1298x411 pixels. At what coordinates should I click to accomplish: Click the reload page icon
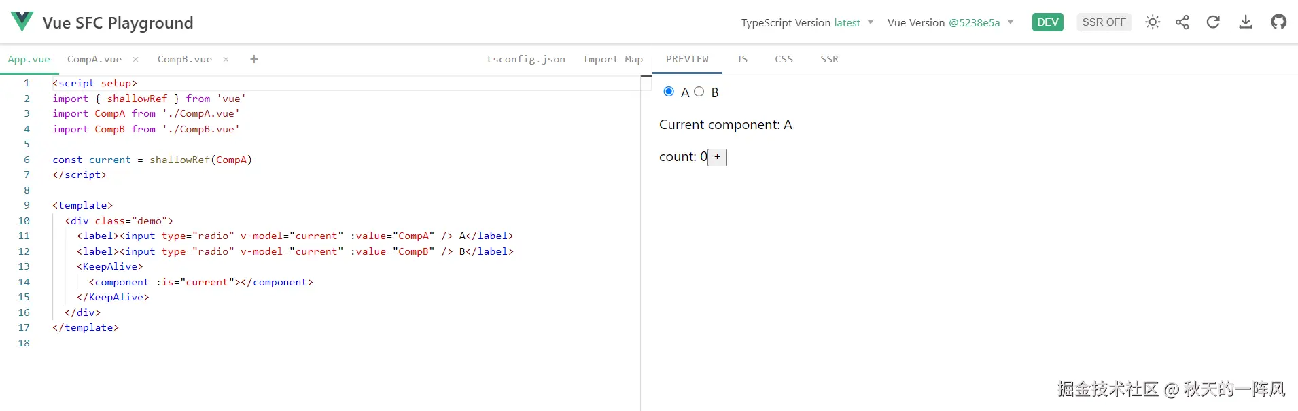[x=1213, y=22]
